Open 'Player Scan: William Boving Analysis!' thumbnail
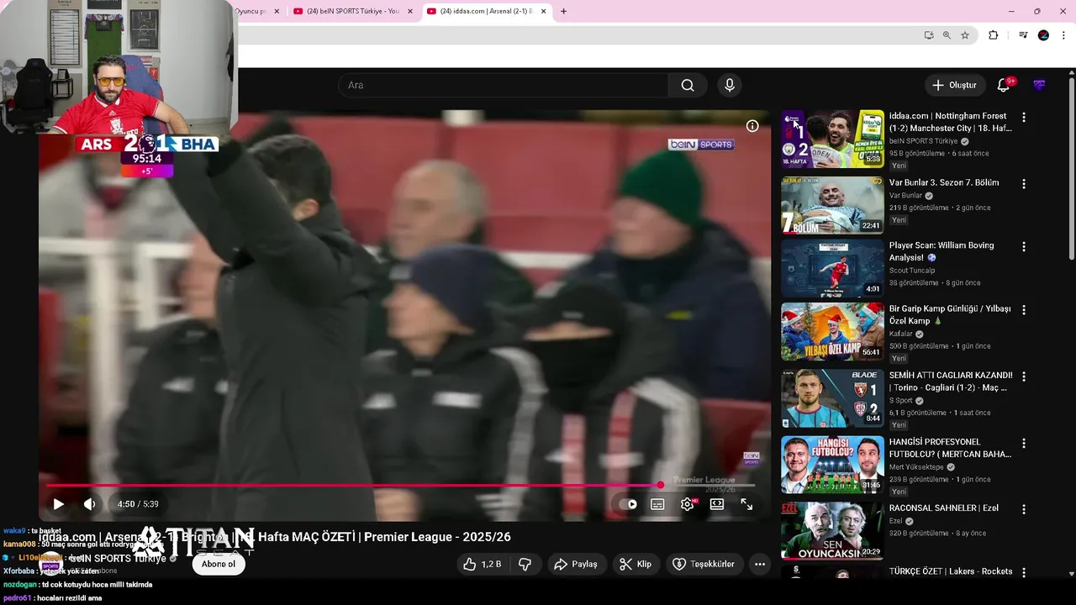1076x605 pixels. click(x=832, y=268)
